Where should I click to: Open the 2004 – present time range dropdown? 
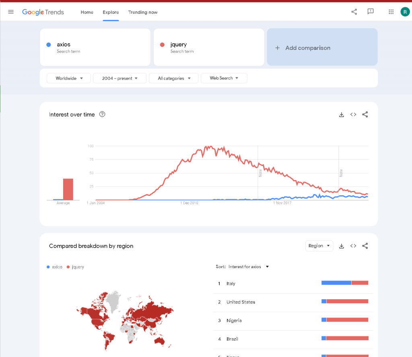tap(120, 78)
